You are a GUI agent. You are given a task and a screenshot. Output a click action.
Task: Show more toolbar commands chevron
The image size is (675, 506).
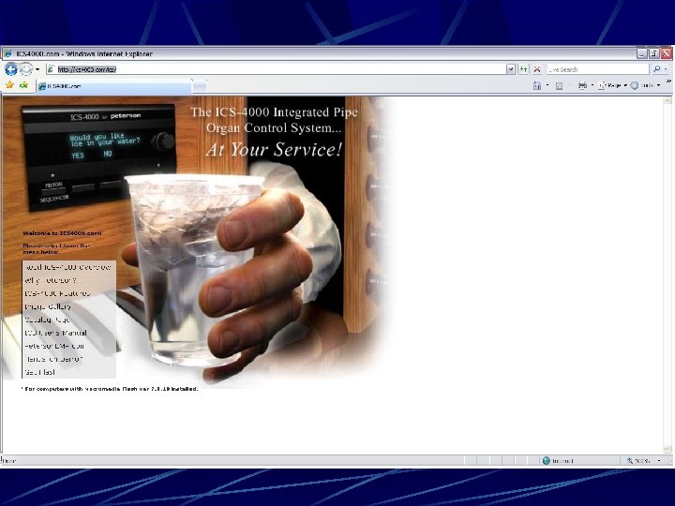coord(668,82)
